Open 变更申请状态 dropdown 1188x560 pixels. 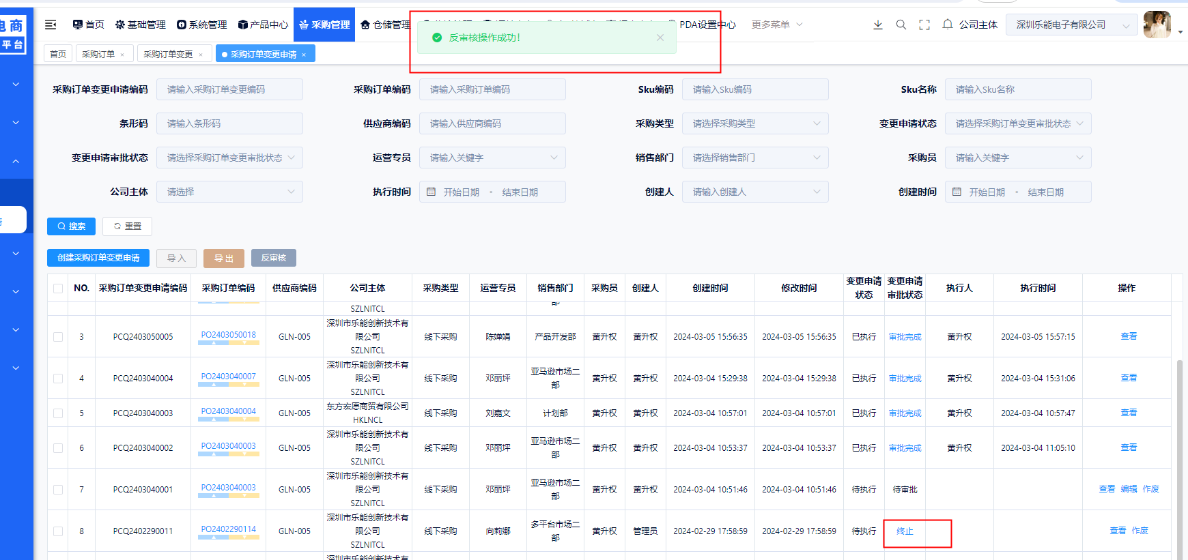[x=1018, y=123]
